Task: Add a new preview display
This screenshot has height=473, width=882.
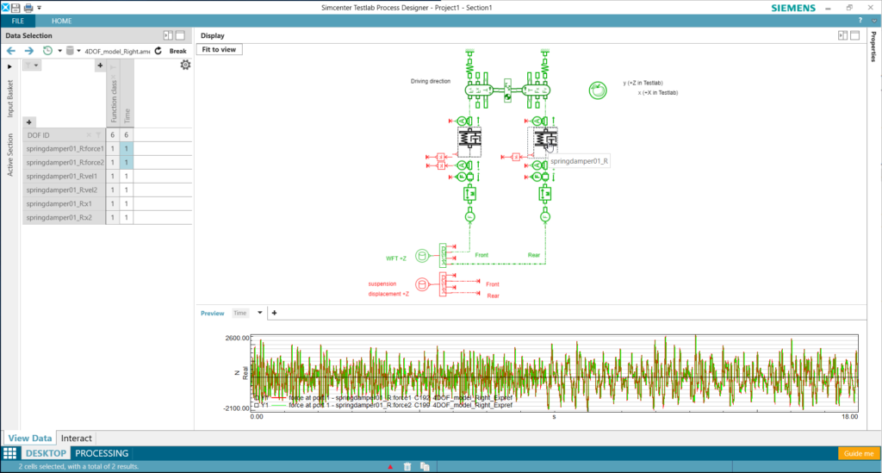Action: [275, 313]
